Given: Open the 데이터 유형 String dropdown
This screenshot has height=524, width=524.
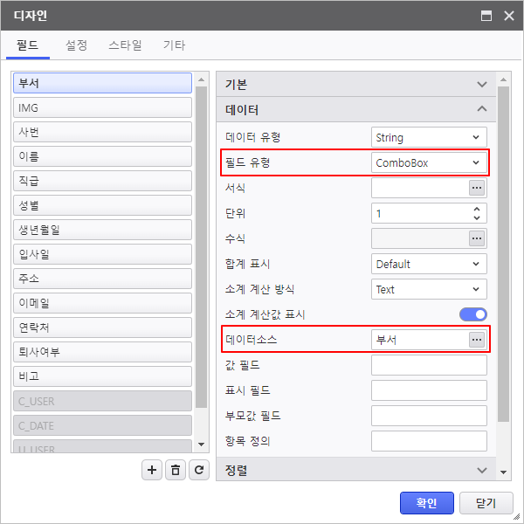Looking at the screenshot, I should [x=429, y=137].
